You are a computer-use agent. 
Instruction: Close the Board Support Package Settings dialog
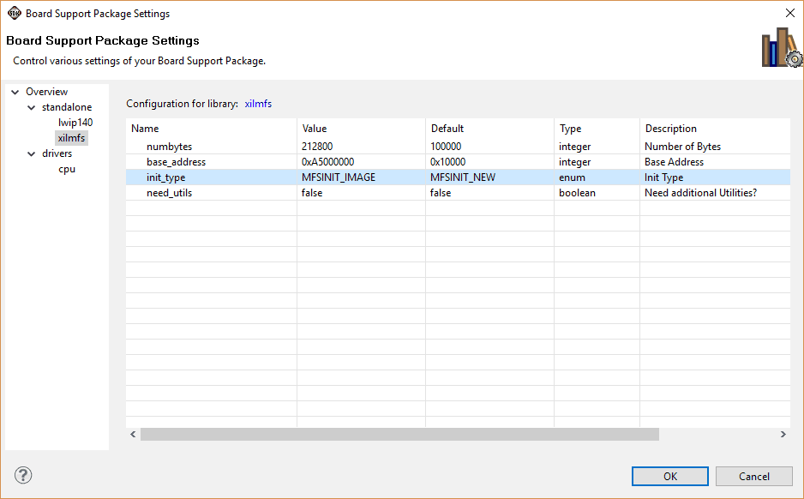point(789,13)
